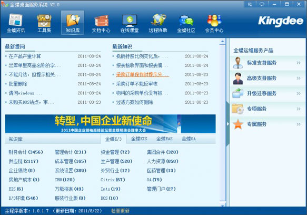
Task: Open the 生产管理 (520) category
Action: (x=116, y=161)
